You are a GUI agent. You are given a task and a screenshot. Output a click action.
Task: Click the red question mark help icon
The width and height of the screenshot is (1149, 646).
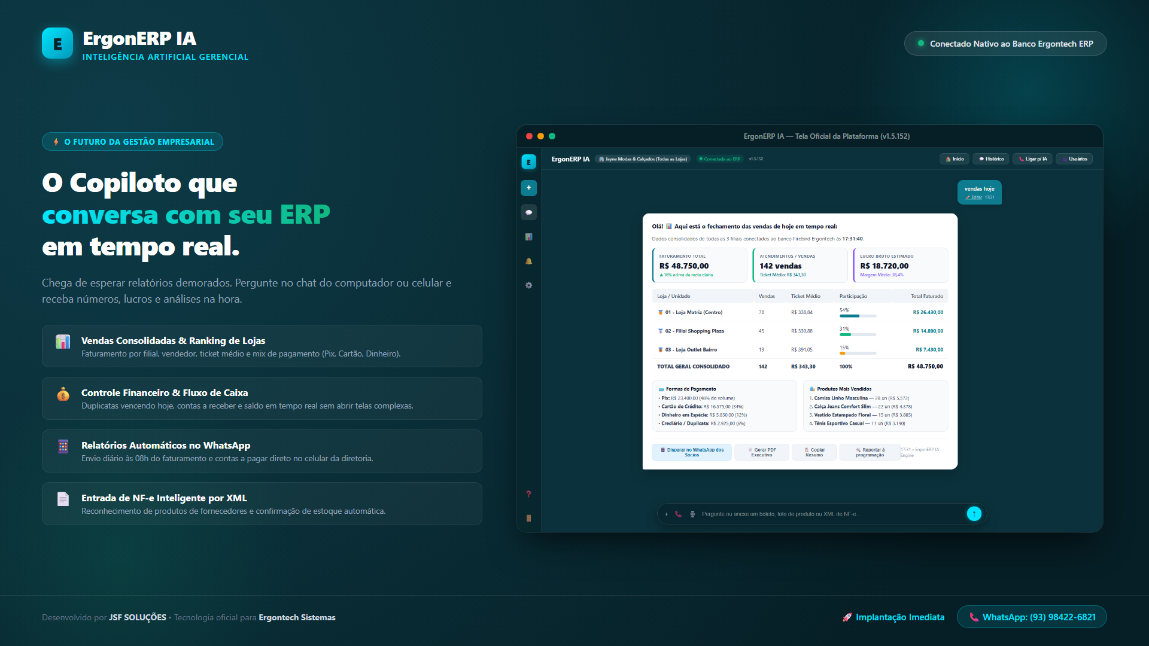tap(528, 494)
